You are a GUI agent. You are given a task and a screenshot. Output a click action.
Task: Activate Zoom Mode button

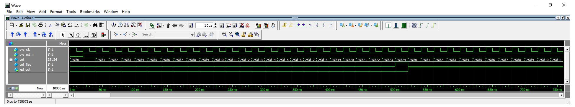tap(71, 35)
